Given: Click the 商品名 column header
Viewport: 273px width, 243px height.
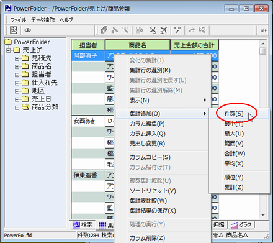Looking at the screenshot, I should (138, 45).
